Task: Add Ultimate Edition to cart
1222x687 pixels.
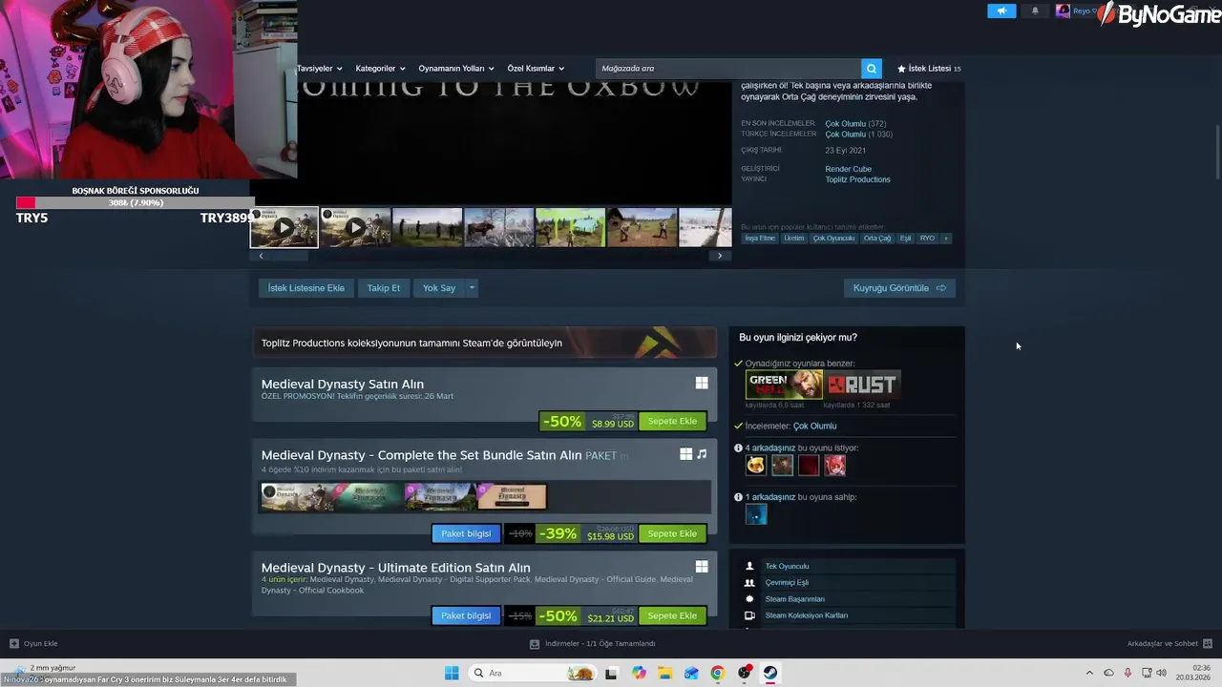Action: click(x=672, y=616)
